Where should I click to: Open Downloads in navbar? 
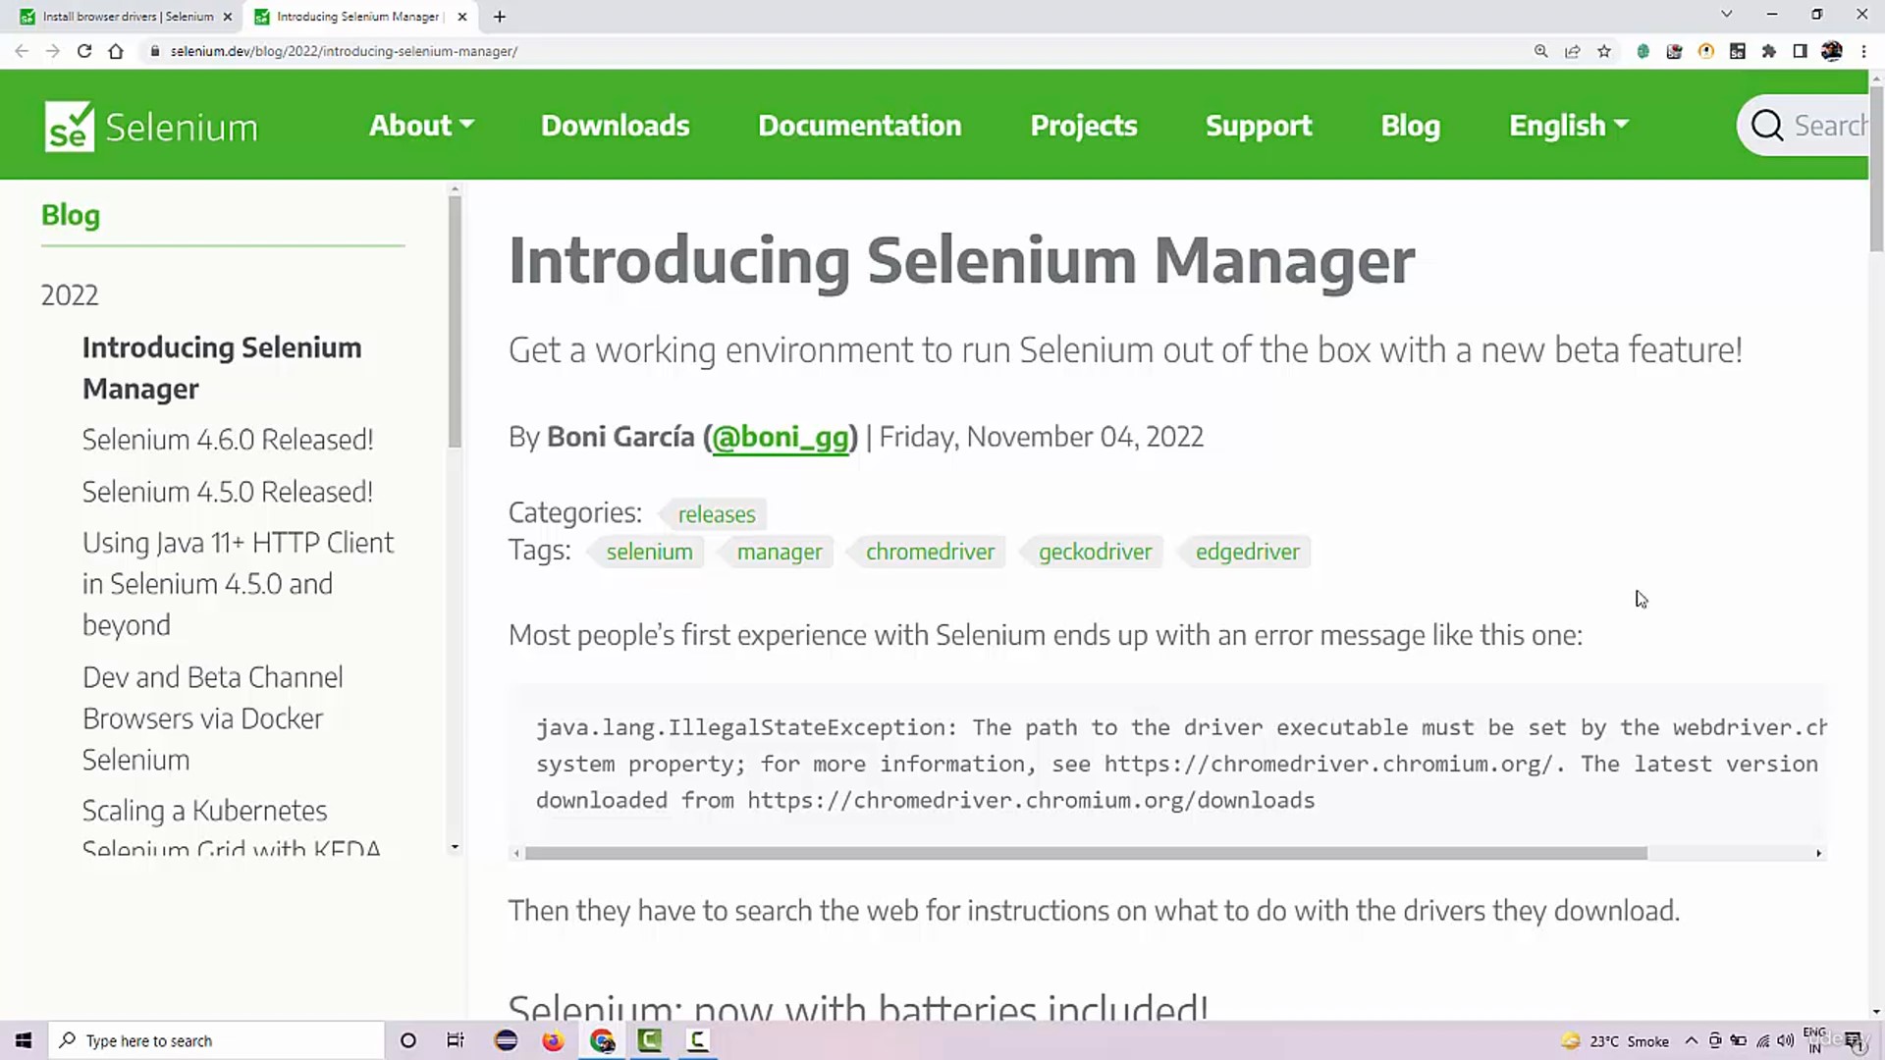point(616,126)
